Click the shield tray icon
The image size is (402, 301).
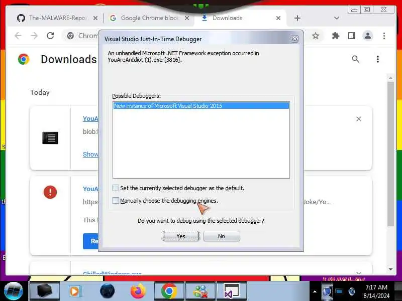(x=327, y=291)
